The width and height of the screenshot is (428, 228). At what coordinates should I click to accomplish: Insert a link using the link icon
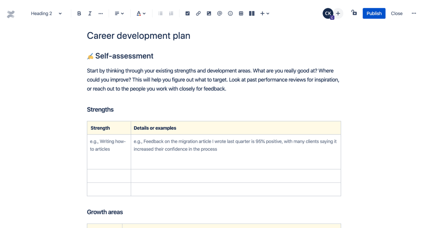(x=198, y=13)
